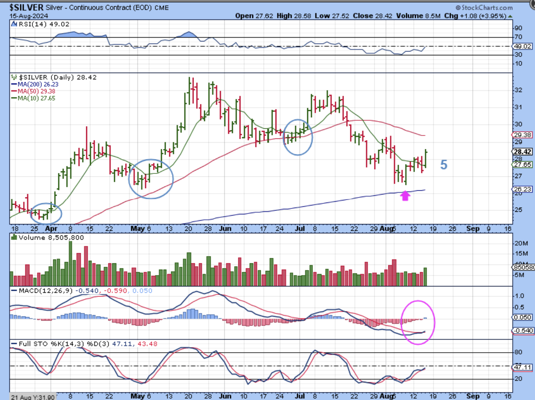535x400 pixels.
Task: Click the green 27.65 price axis tag
Action: pyautogui.click(x=522, y=165)
